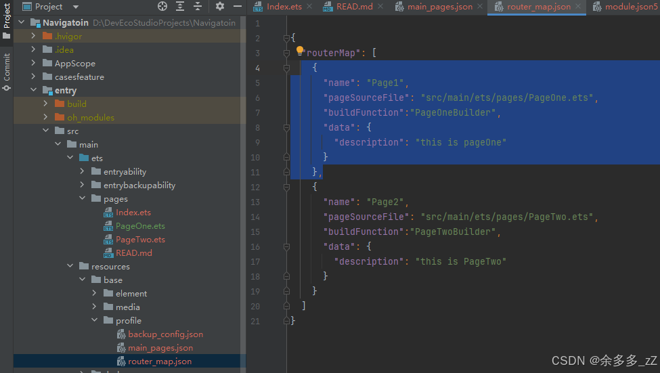Image resolution: width=660 pixels, height=373 pixels.
Task: Close the READ.md tab
Action: pos(380,6)
